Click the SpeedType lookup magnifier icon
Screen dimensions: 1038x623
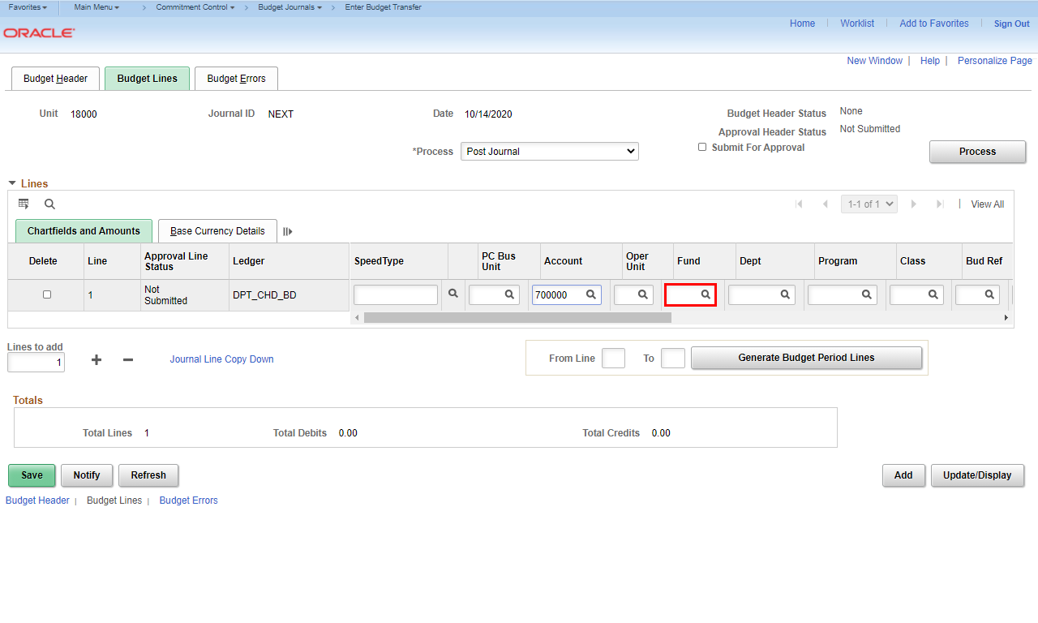[453, 294]
